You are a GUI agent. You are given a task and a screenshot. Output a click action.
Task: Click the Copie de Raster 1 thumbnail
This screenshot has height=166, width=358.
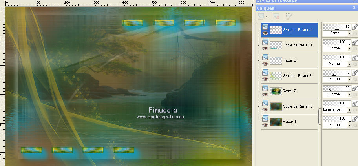coord(276,106)
